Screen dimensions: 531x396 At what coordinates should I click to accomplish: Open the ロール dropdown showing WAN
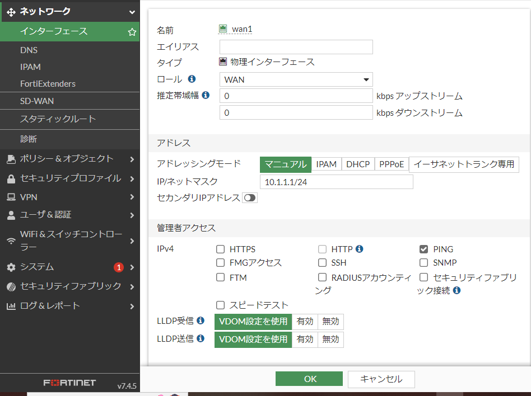(296, 79)
